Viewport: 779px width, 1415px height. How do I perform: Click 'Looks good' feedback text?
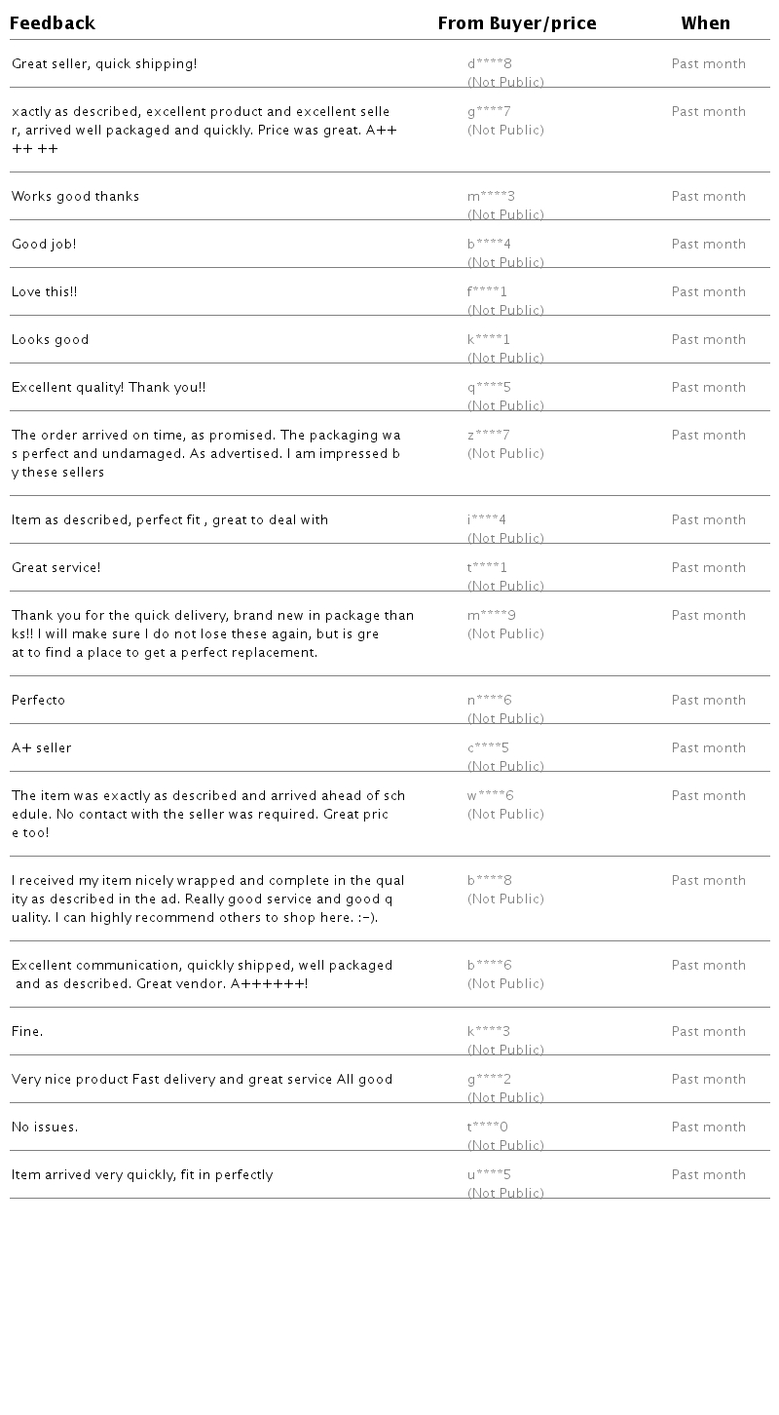tap(50, 340)
